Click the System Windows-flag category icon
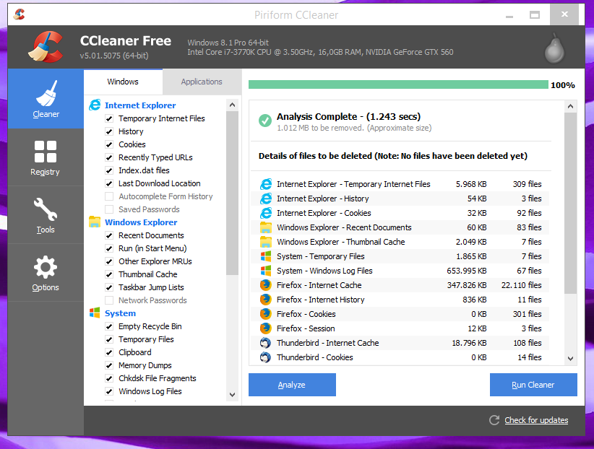The image size is (594, 449). tap(95, 313)
